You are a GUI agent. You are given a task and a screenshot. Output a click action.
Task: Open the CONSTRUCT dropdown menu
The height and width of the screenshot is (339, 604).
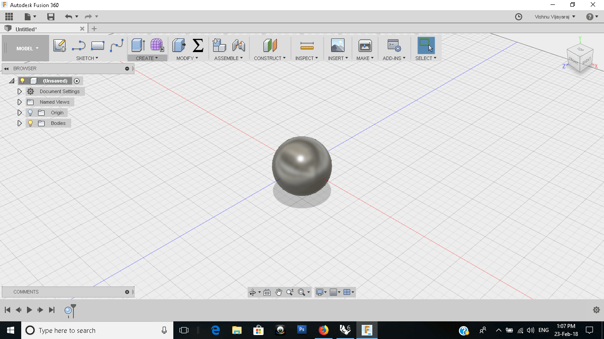270,58
